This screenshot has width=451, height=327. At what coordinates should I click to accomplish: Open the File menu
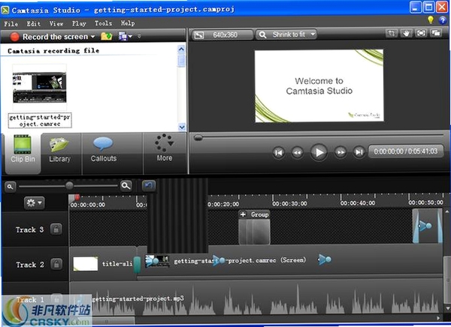[11, 23]
